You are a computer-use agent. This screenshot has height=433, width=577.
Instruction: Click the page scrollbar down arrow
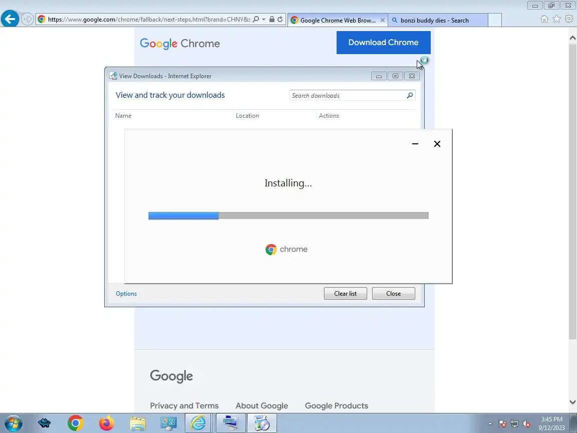pyautogui.click(x=572, y=402)
